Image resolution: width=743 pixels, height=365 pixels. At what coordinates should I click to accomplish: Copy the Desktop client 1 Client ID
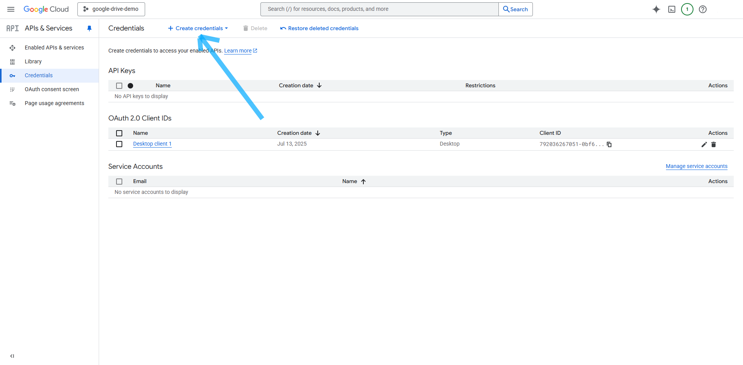[609, 144]
